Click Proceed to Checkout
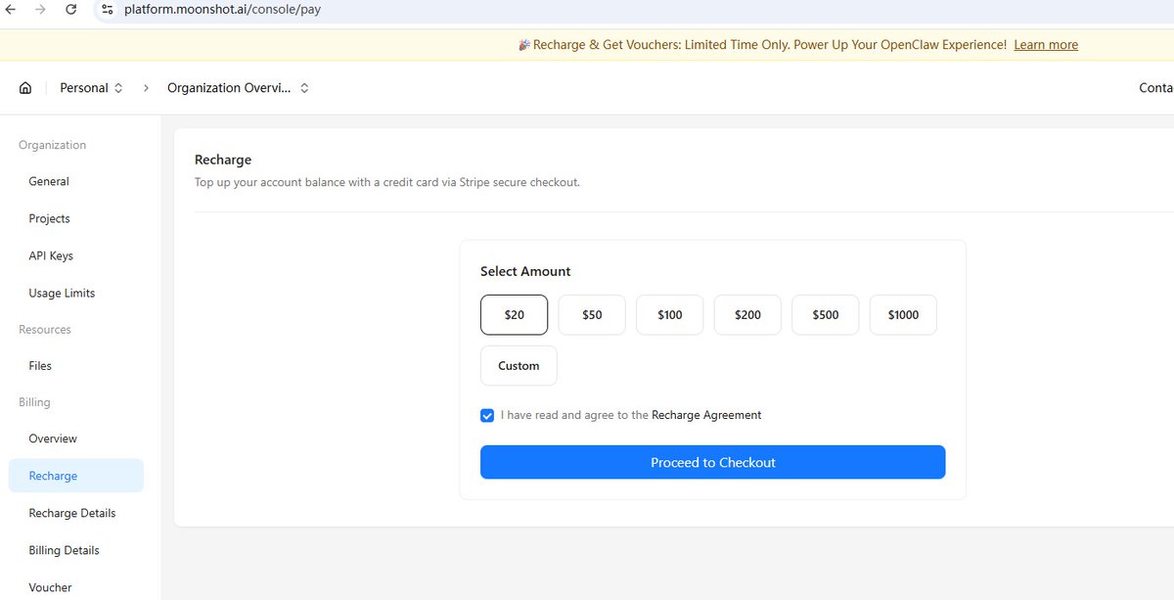 (x=712, y=462)
